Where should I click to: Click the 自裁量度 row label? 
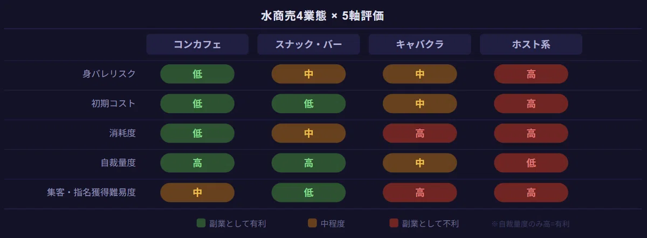[x=118, y=163]
